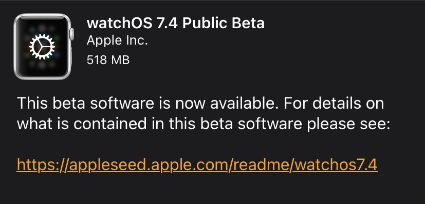
Task: Select the watchOS 7.4 Public Beta title
Action: tap(176, 23)
